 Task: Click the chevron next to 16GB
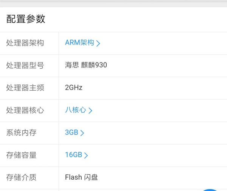pyautogui.click(x=86, y=155)
